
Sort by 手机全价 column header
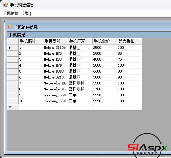[105, 41]
